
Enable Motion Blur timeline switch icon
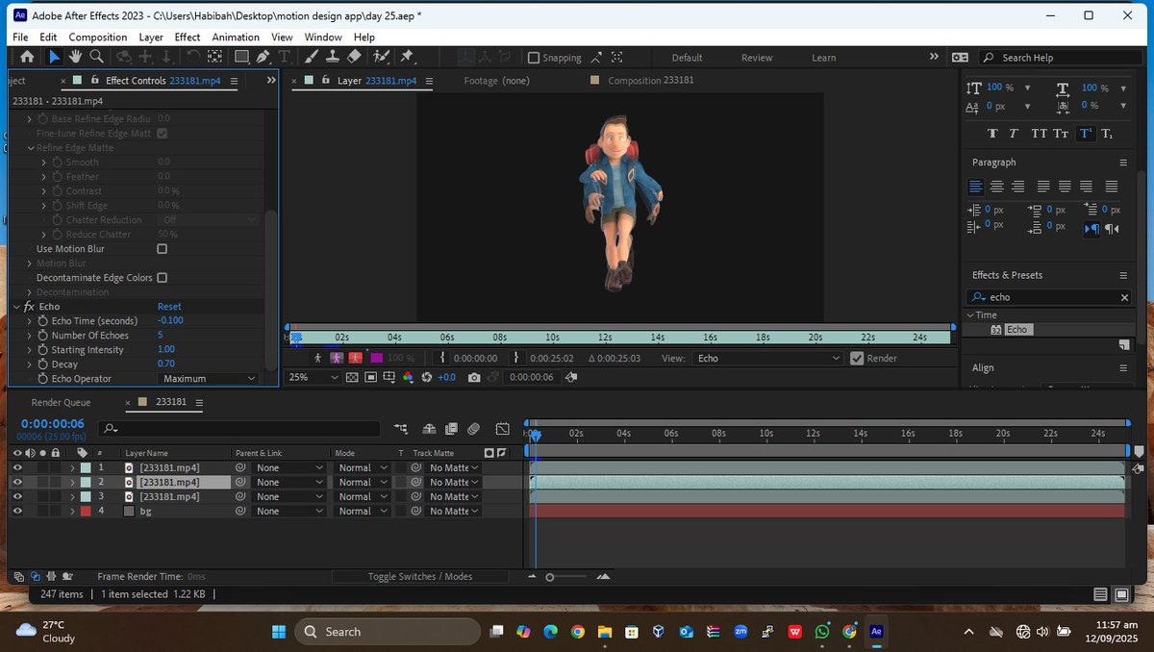[473, 429]
